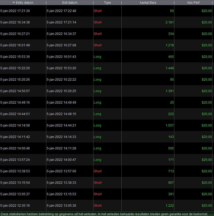Click bars value 1.557
This screenshot has width=214, height=216.
pos(170,125)
